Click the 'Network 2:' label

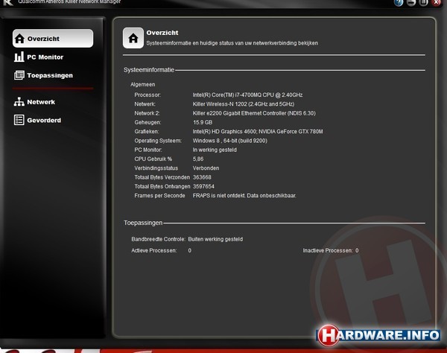[x=147, y=113]
